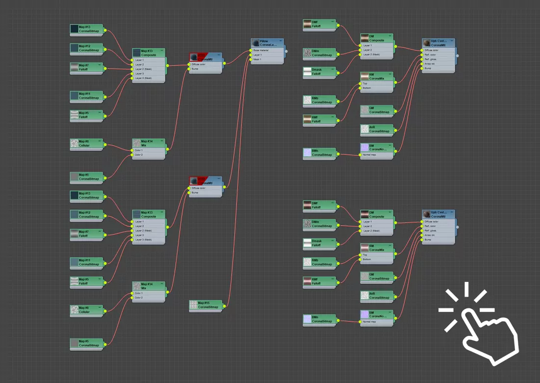Collapse the CoronaMtl node wired to Pillow's Layer 1

tap(220, 179)
